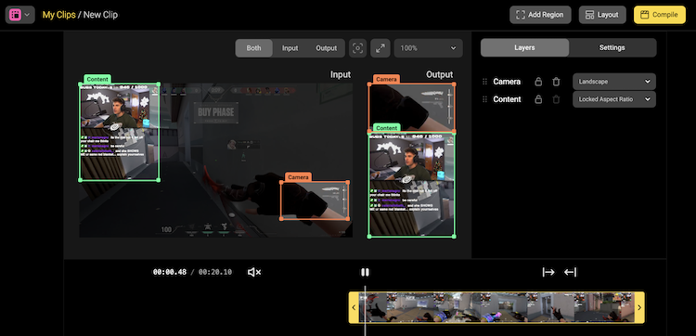This screenshot has width=696, height=336.
Task: Unmute audio with the speaker icon
Action: (x=254, y=272)
